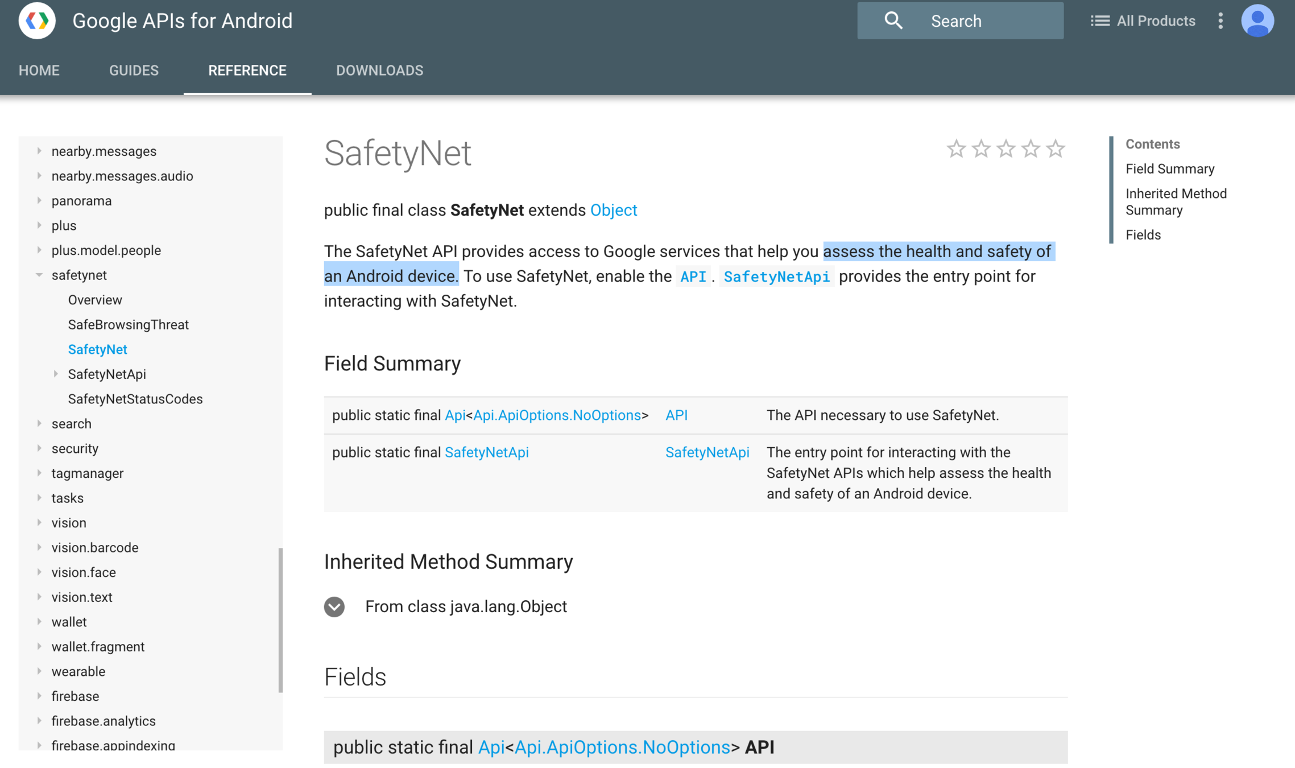Expand the plus package arrow
The height and width of the screenshot is (768, 1295).
39,225
